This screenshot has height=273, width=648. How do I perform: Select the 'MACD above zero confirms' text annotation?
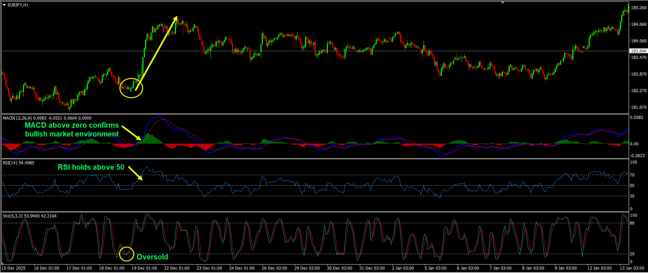[72, 125]
